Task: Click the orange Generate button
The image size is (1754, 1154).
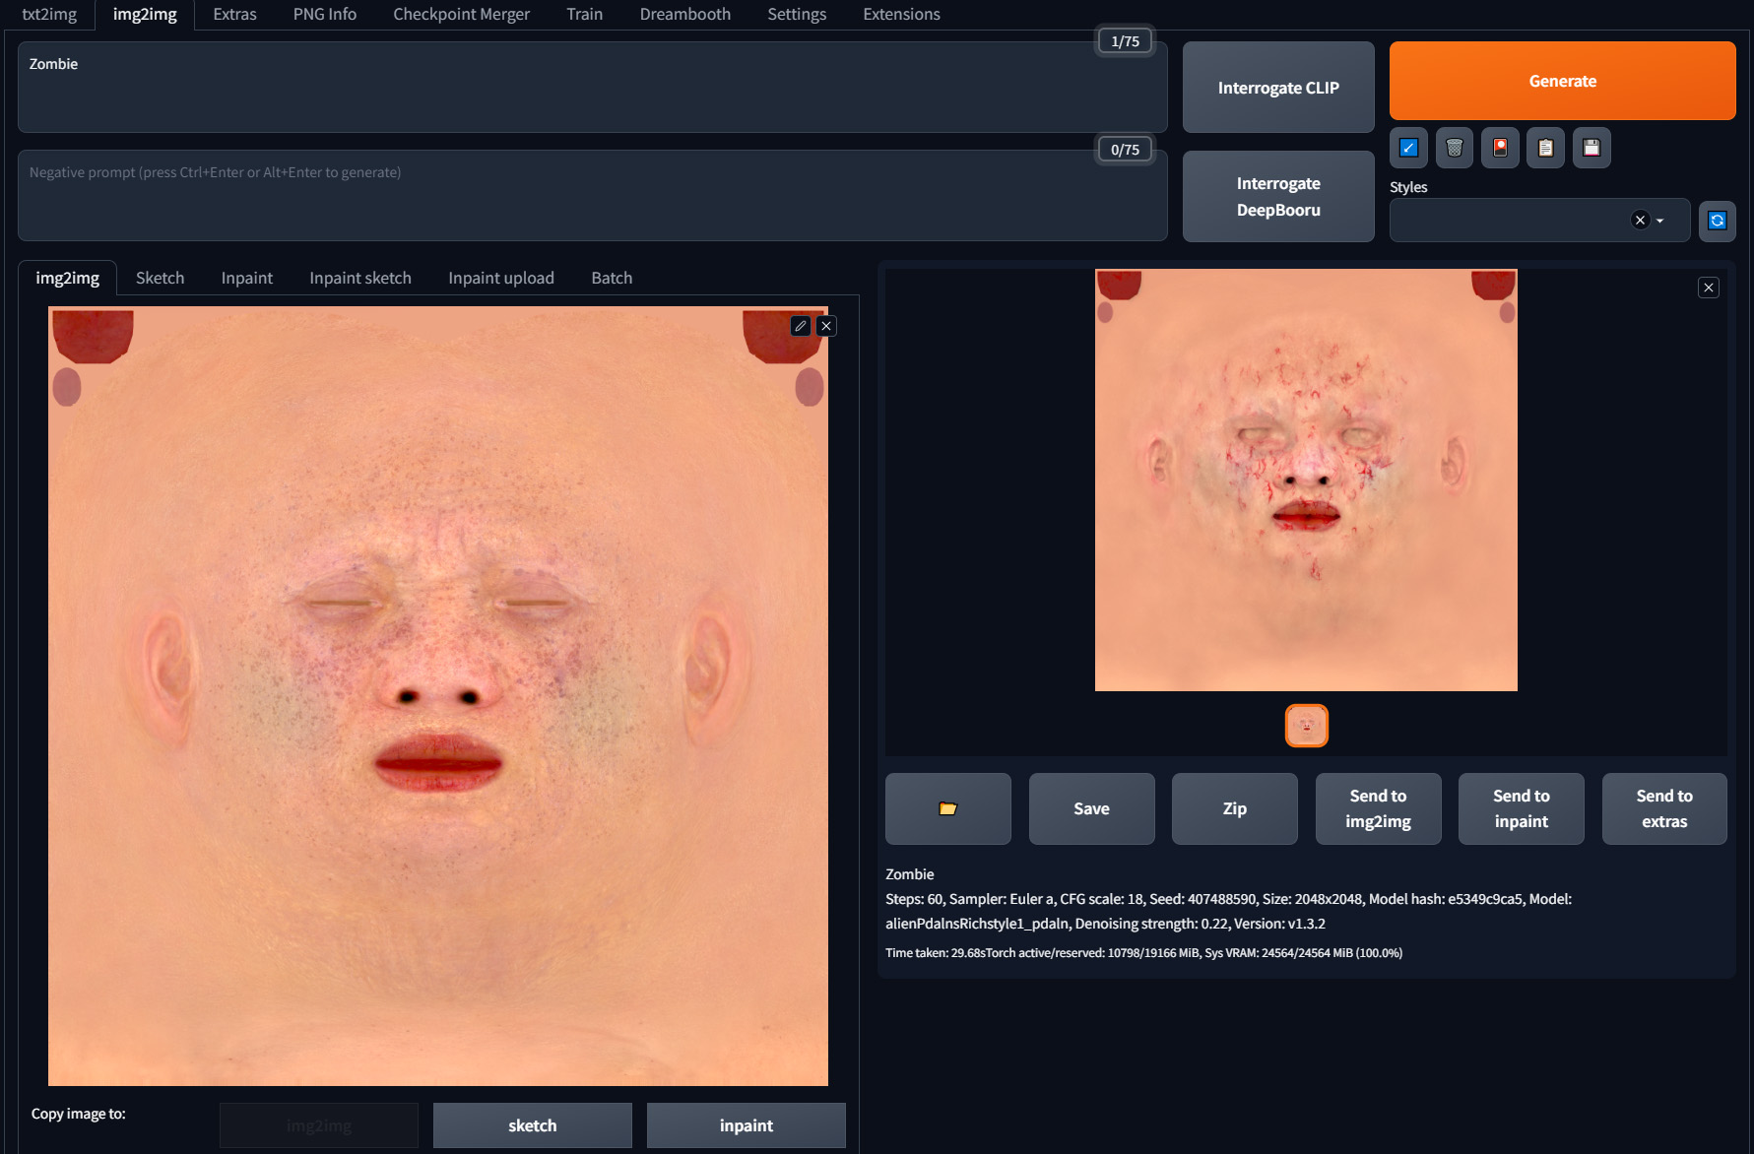Action: [1562, 81]
